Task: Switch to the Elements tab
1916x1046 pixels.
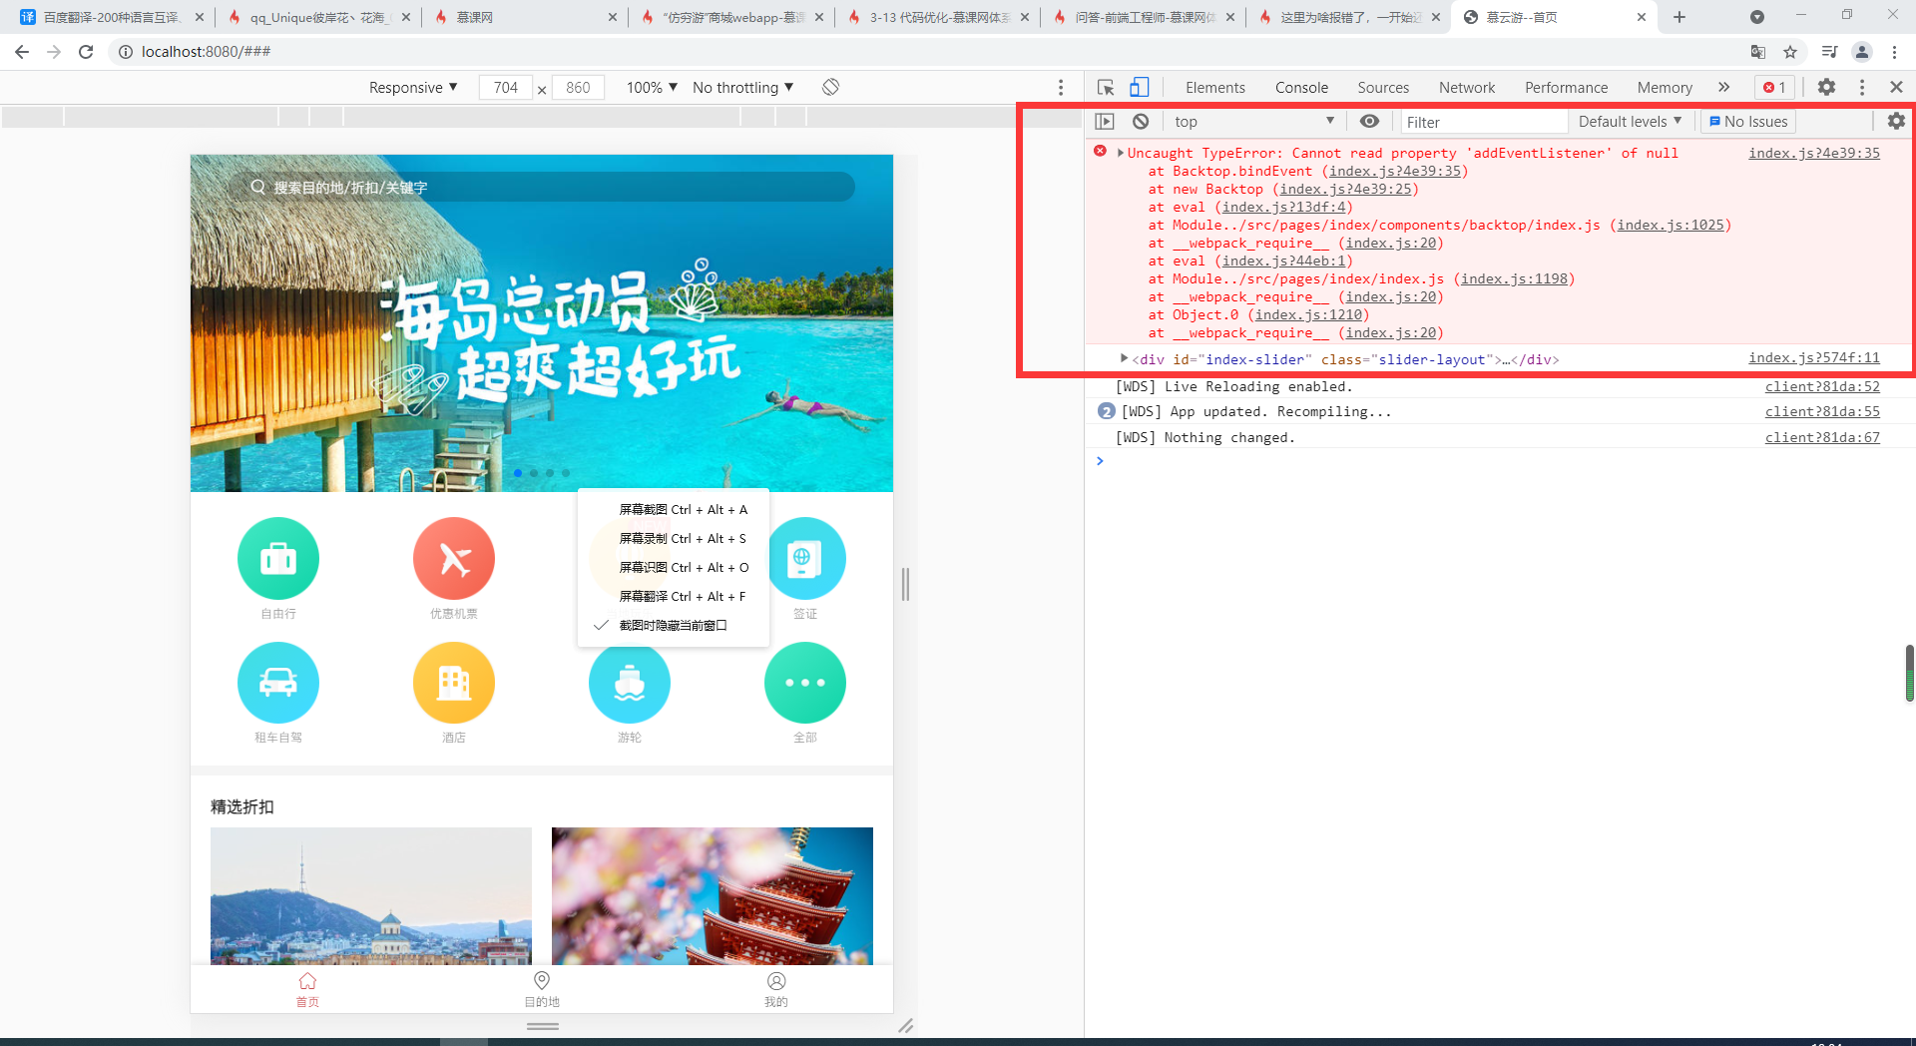Action: coord(1214,88)
